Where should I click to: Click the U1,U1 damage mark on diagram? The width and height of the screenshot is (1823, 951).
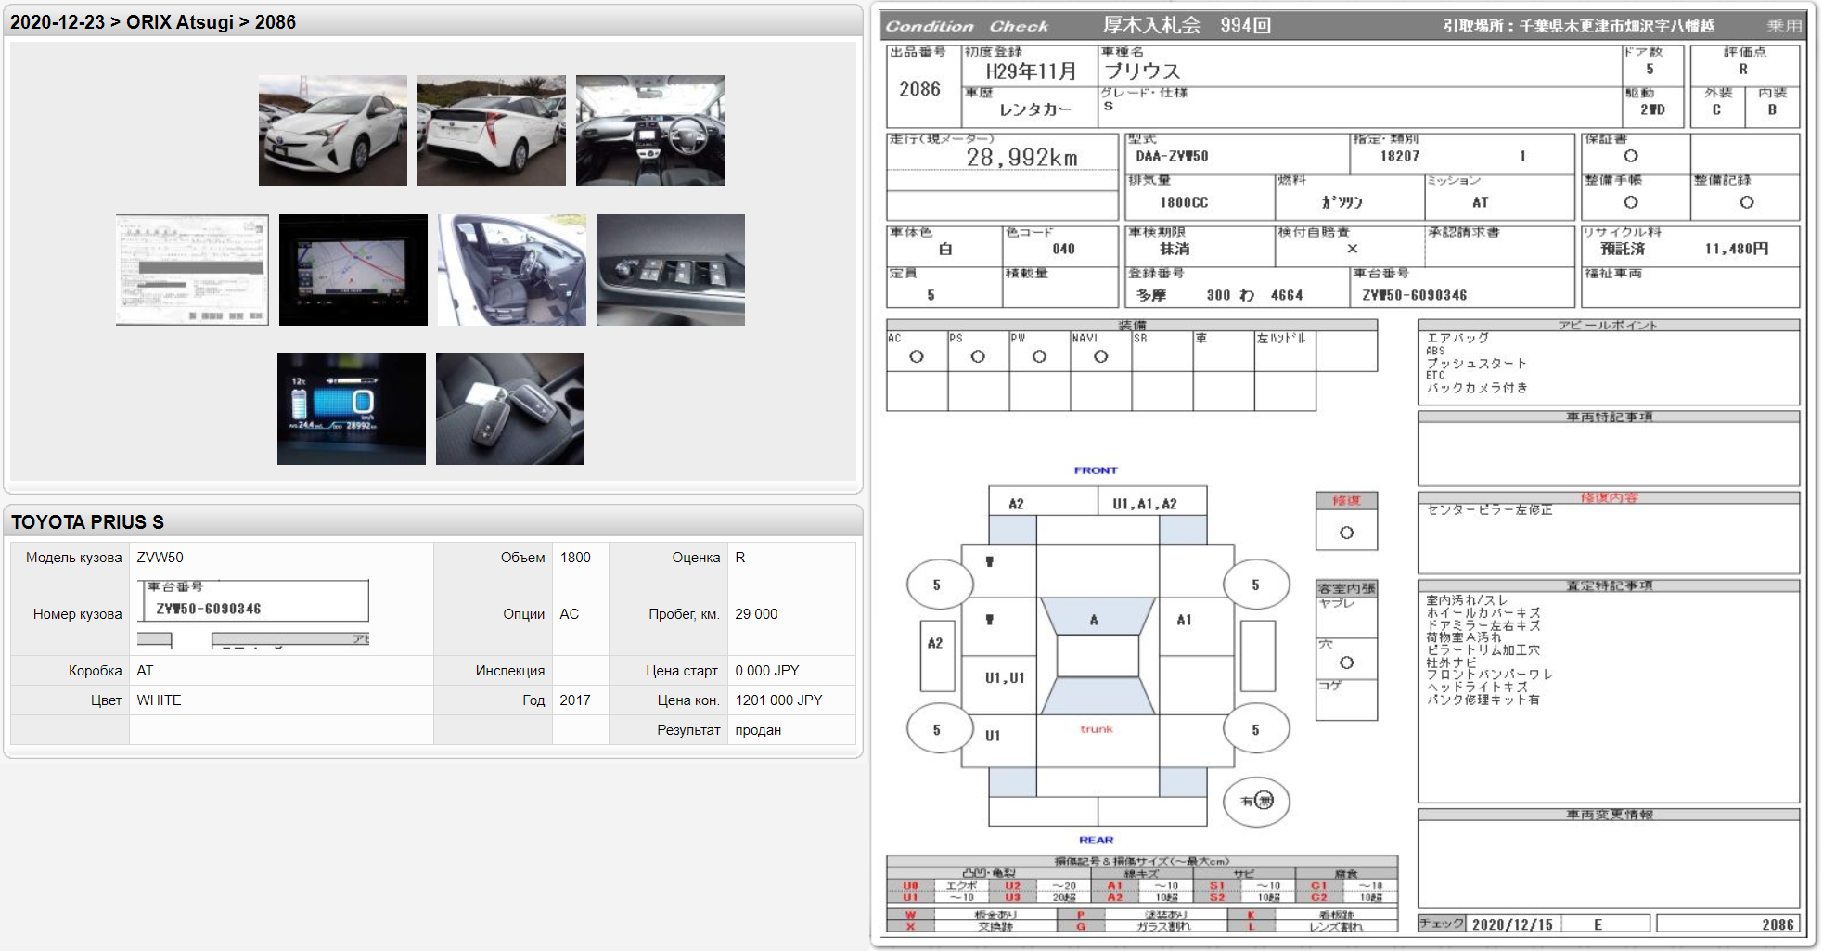(1005, 678)
